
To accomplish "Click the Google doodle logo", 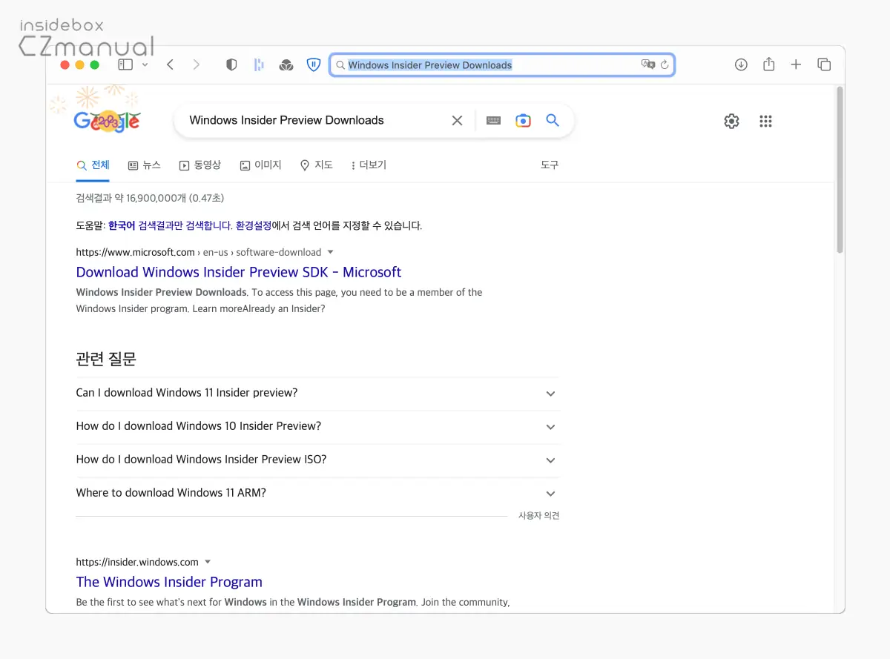I will tap(107, 120).
